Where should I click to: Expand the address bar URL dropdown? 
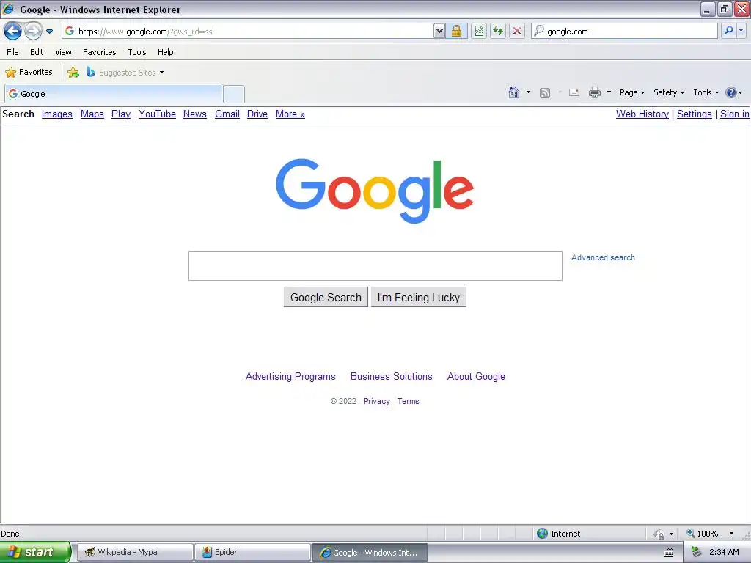(x=439, y=32)
